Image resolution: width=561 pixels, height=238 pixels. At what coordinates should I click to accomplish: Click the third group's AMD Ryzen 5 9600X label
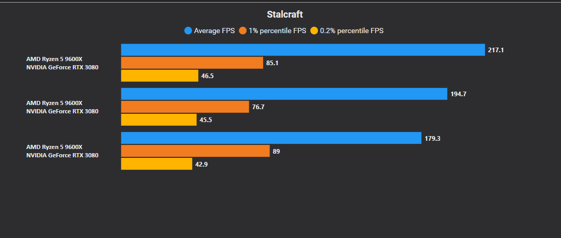tap(54, 147)
